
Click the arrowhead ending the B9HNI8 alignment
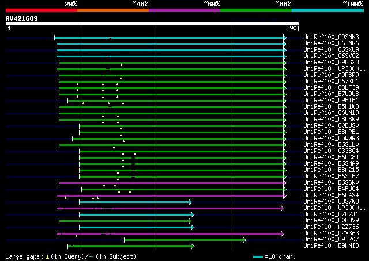[193, 247]
